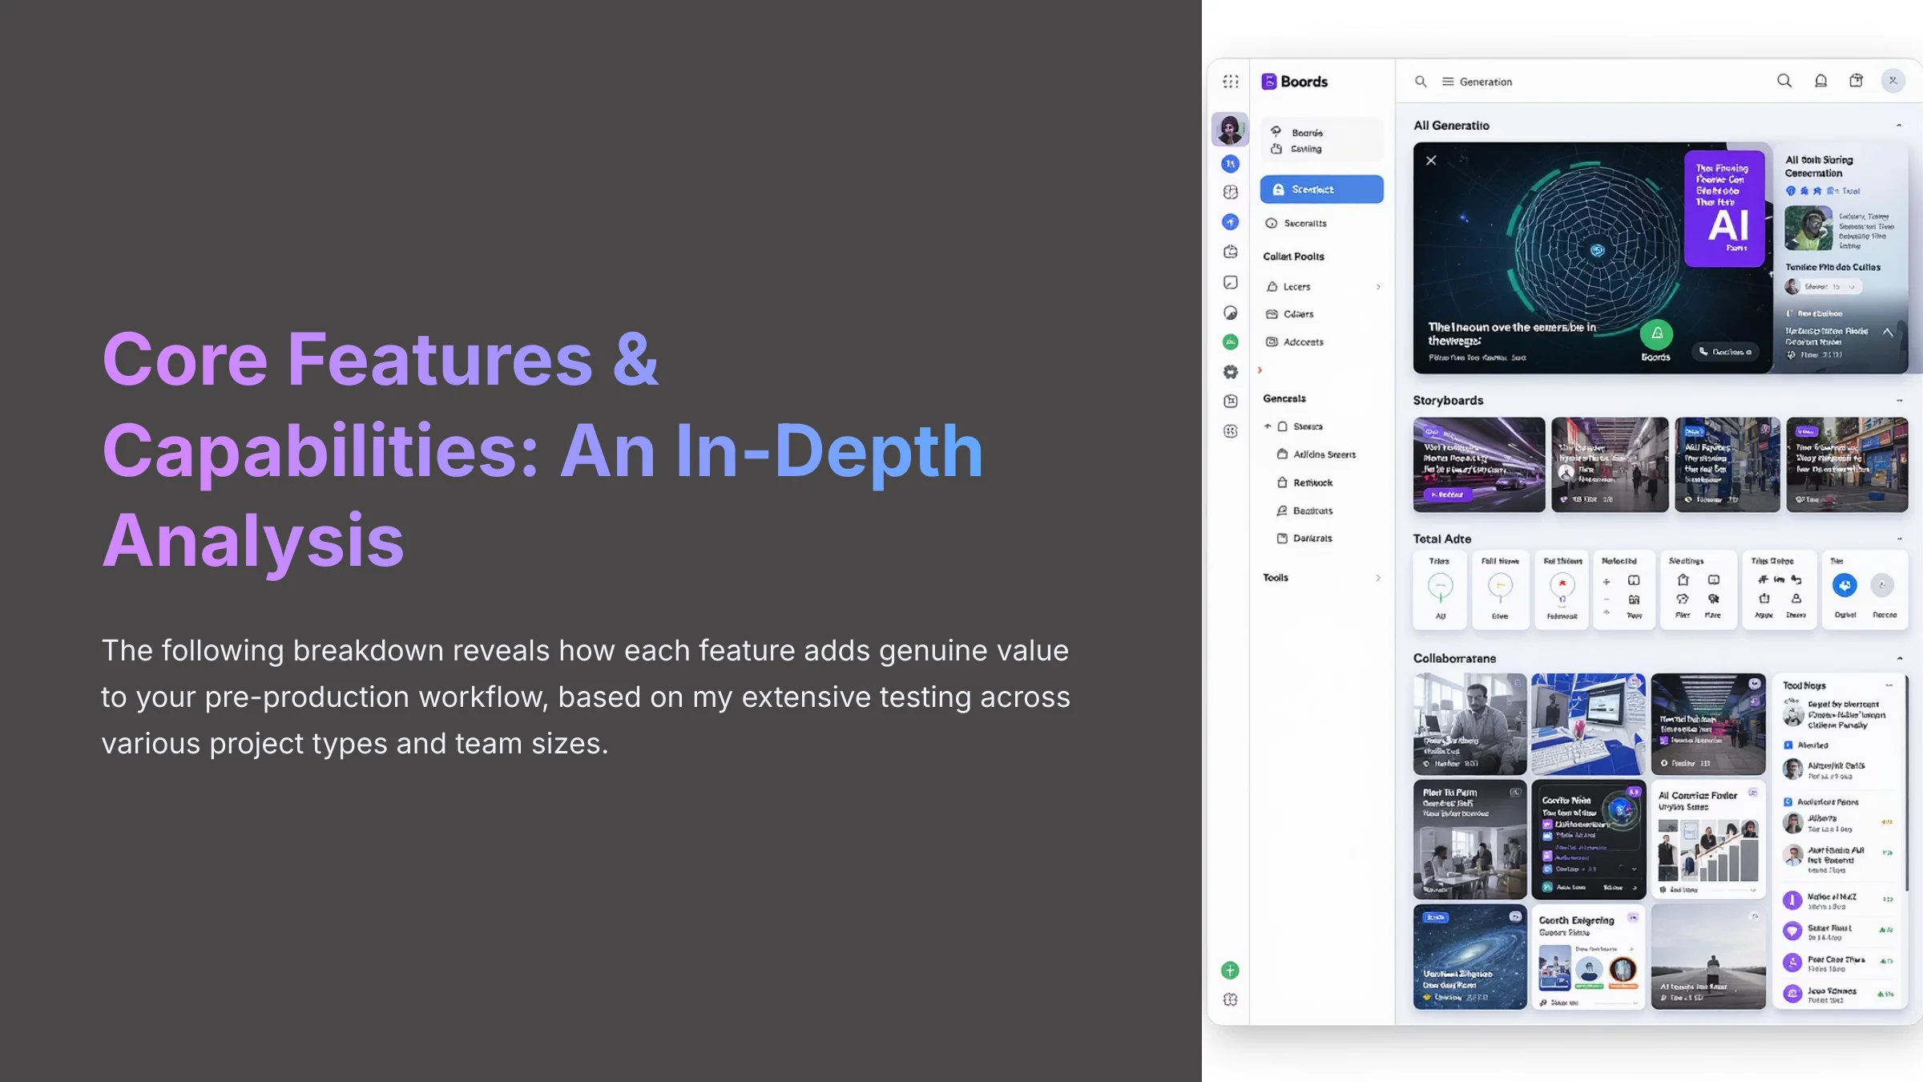The width and height of the screenshot is (1923, 1082).
Task: Open the galaxy collaboration card
Action: pyautogui.click(x=1469, y=957)
